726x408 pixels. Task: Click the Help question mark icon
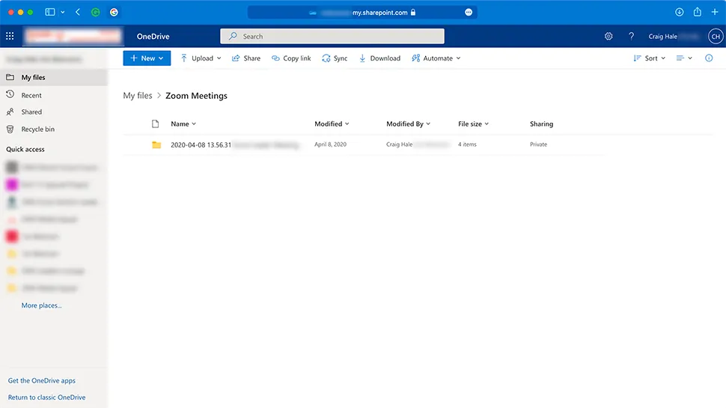point(631,36)
